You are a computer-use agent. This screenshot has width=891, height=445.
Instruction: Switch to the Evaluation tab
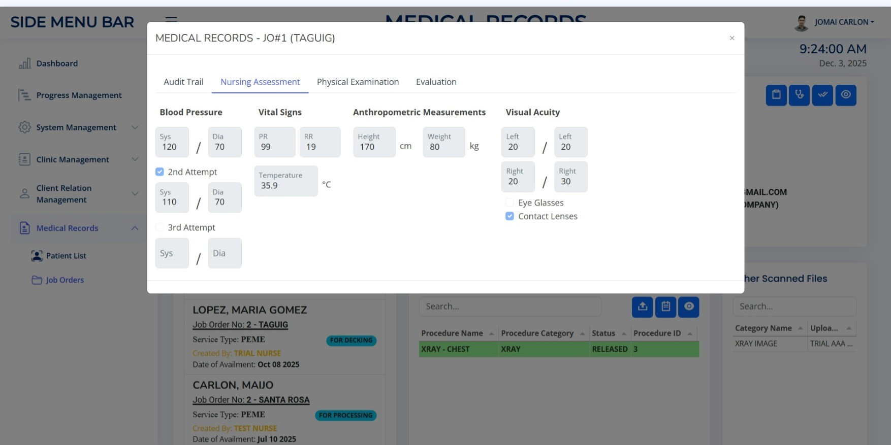click(x=436, y=82)
